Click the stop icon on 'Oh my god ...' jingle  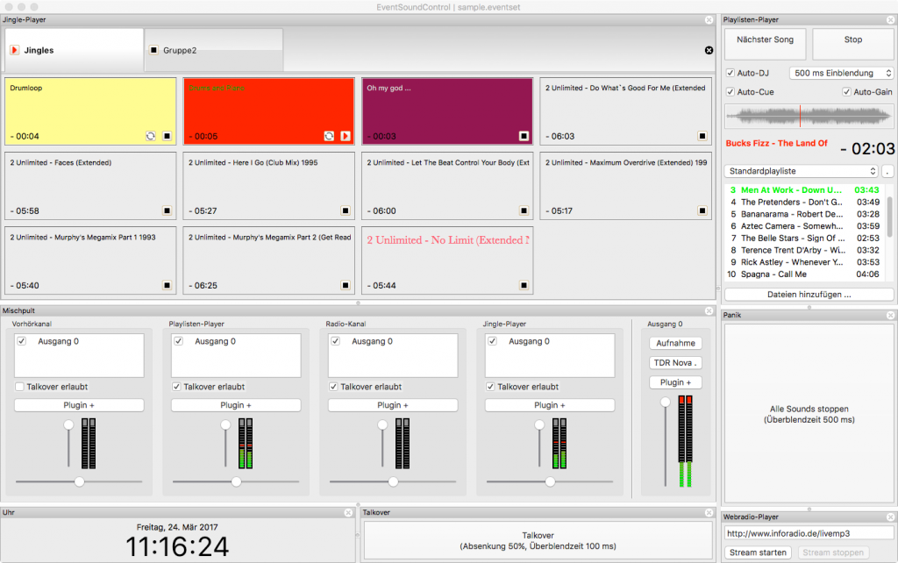point(524,136)
